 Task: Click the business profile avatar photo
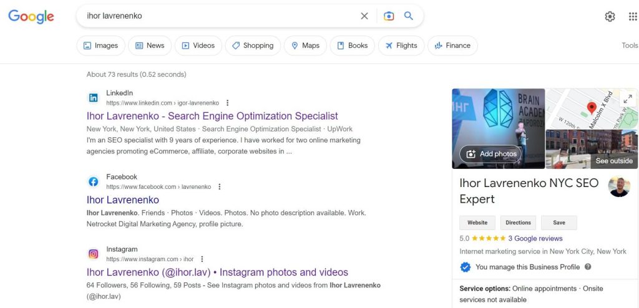619,186
